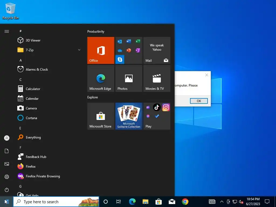
Task: Open Mail from the taskbar
Action: (x=172, y=202)
